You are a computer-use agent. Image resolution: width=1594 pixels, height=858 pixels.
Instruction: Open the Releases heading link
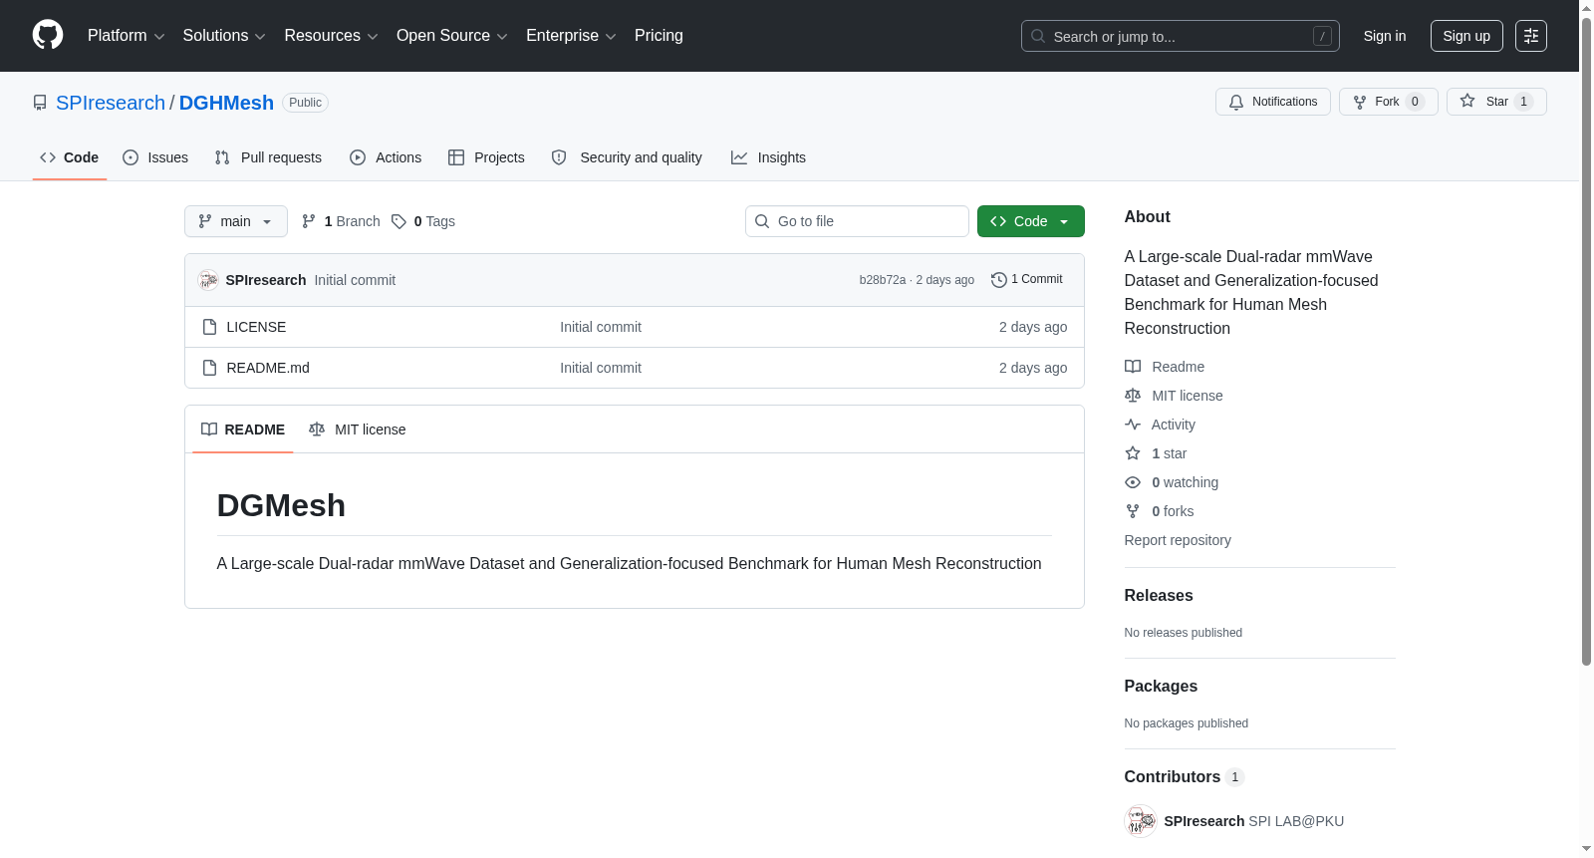click(x=1159, y=595)
